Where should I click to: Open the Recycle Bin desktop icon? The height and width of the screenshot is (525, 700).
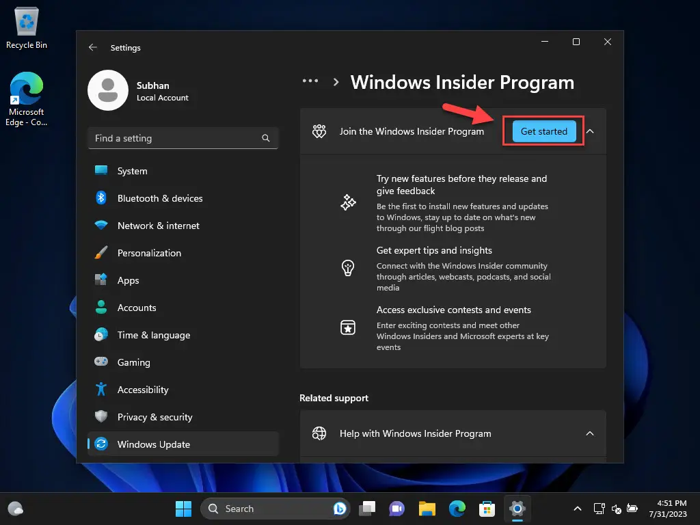click(27, 29)
